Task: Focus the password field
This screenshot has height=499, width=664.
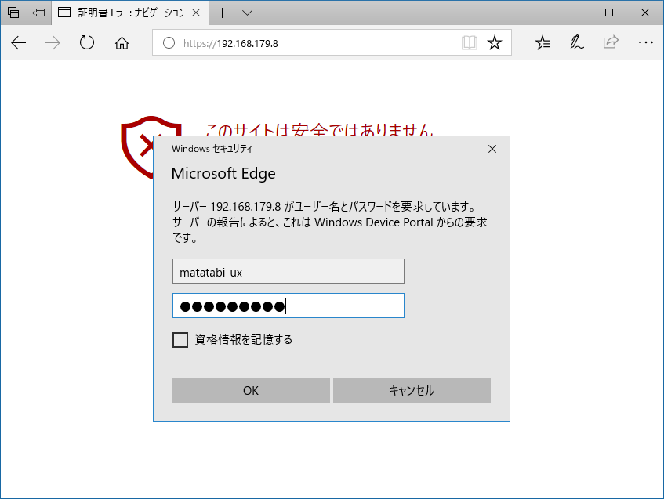Action: pos(288,306)
